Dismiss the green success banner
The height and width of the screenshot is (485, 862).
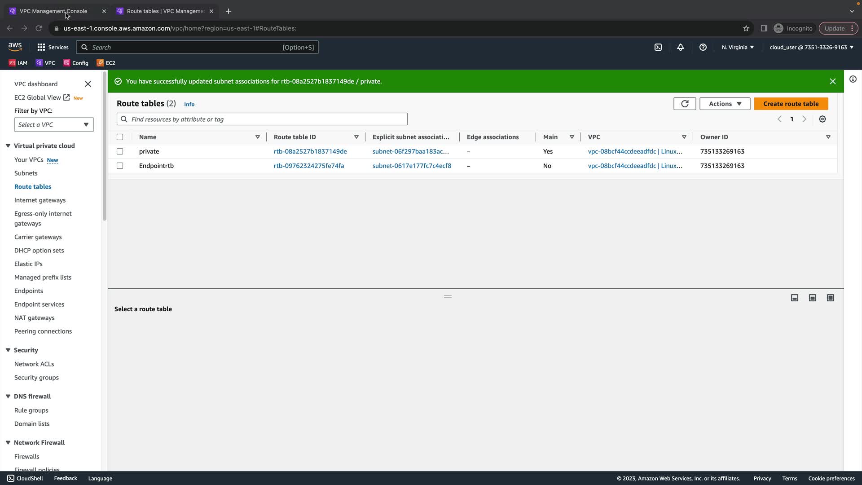click(x=833, y=81)
